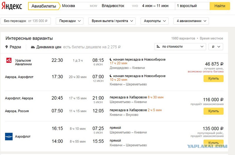Viewport: 235px width, 155px height.
Task: Expand the Аэропорты filter
Action: [x=155, y=21]
